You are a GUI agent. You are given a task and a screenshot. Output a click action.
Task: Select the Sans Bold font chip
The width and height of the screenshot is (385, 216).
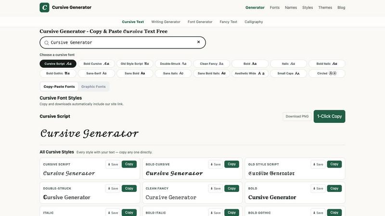point(135,73)
